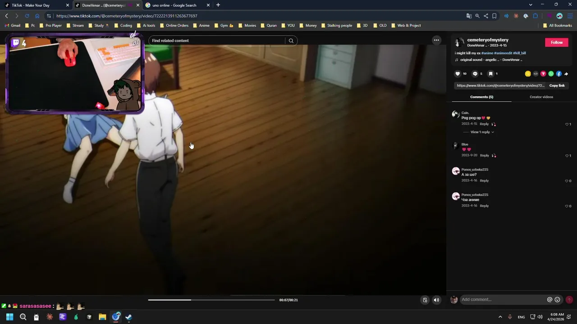Open the extensions puzzle icon

(536, 16)
